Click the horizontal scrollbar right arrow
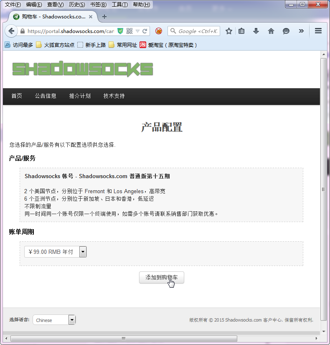 (316, 338)
